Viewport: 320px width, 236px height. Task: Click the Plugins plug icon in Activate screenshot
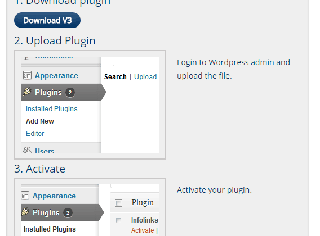pos(25,212)
